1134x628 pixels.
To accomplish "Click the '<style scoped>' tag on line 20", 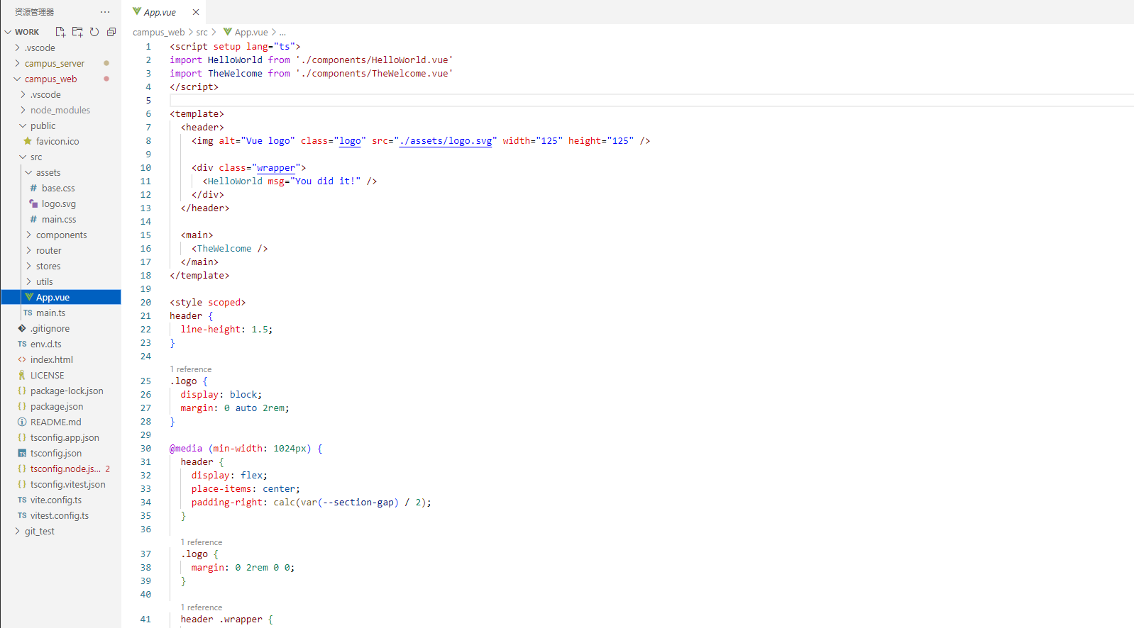I will coord(208,303).
